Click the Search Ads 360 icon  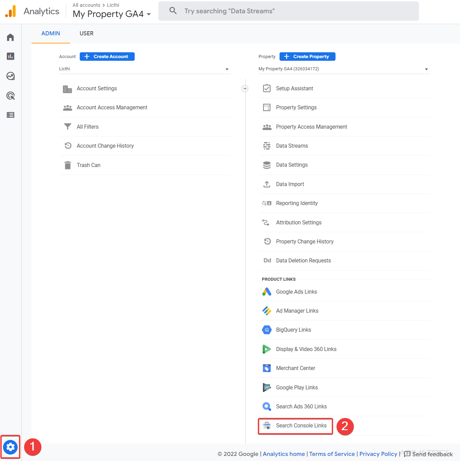pos(267,406)
